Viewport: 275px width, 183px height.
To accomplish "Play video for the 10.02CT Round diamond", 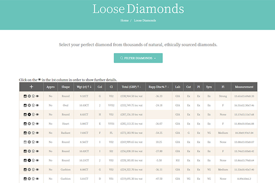I will click(x=29, y=151).
